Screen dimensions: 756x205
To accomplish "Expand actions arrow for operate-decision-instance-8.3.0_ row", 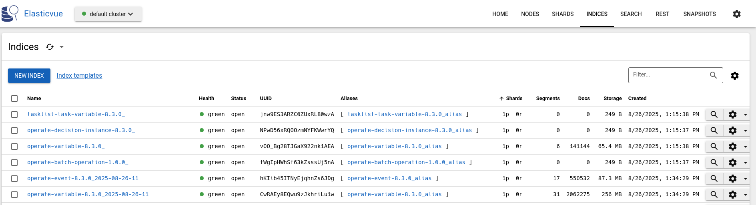I will pyautogui.click(x=746, y=131).
